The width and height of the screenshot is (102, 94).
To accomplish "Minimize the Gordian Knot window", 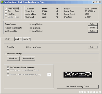I will 94,2.
